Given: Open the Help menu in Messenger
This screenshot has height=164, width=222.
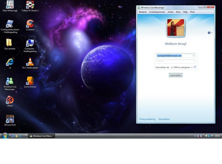Looking at the screenshot, I should pos(185,12).
